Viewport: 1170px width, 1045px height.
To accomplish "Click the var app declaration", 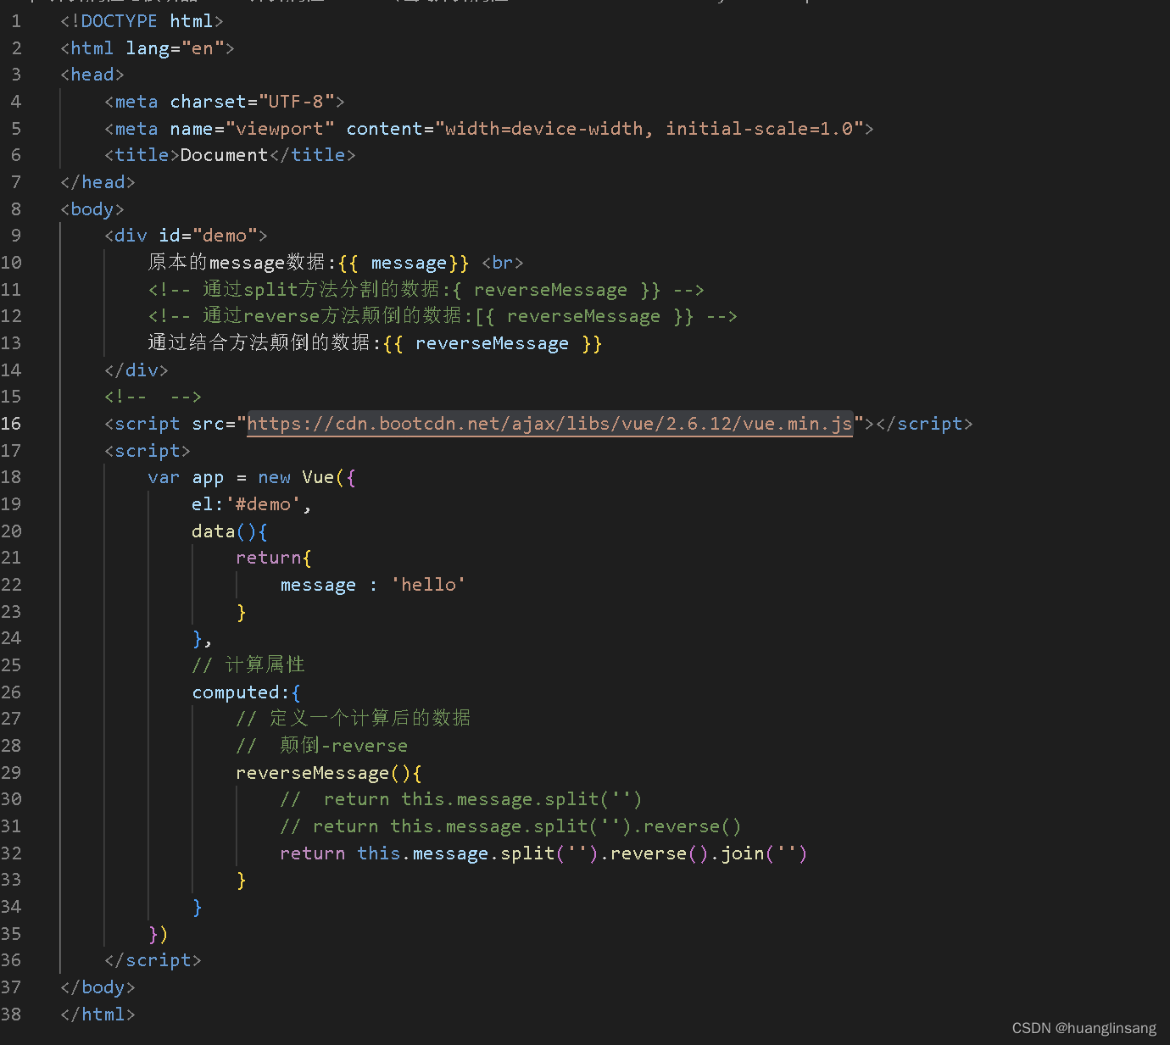I will coord(186,477).
